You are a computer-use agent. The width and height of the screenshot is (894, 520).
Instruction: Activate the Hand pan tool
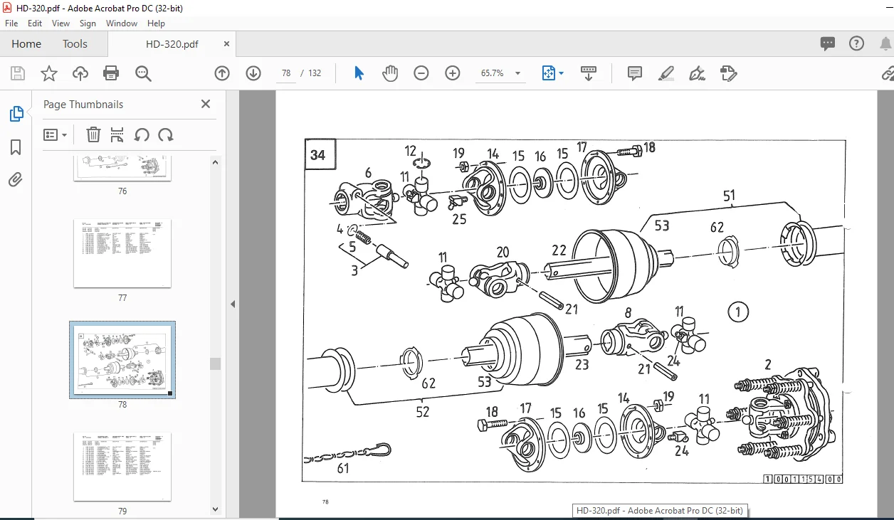point(390,73)
